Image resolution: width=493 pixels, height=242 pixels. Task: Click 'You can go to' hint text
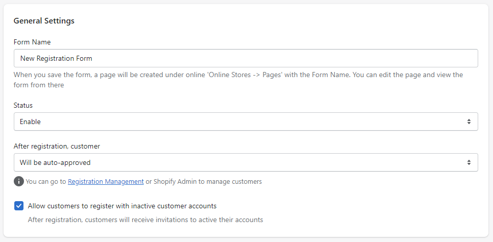(46, 181)
